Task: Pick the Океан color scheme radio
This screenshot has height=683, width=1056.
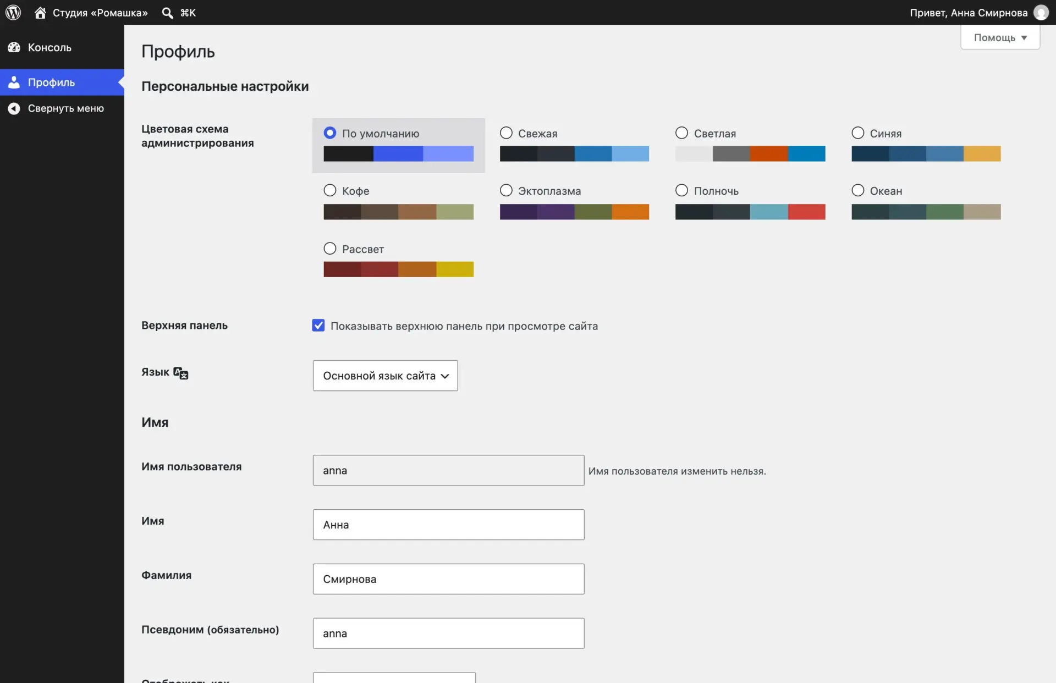Action: [857, 190]
